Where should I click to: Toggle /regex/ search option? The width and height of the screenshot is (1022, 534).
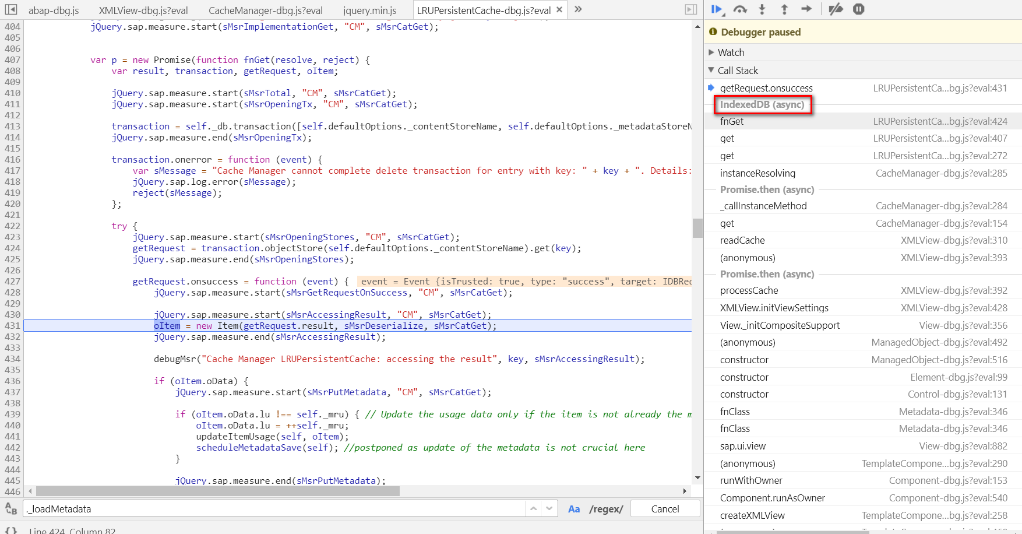pyautogui.click(x=606, y=509)
